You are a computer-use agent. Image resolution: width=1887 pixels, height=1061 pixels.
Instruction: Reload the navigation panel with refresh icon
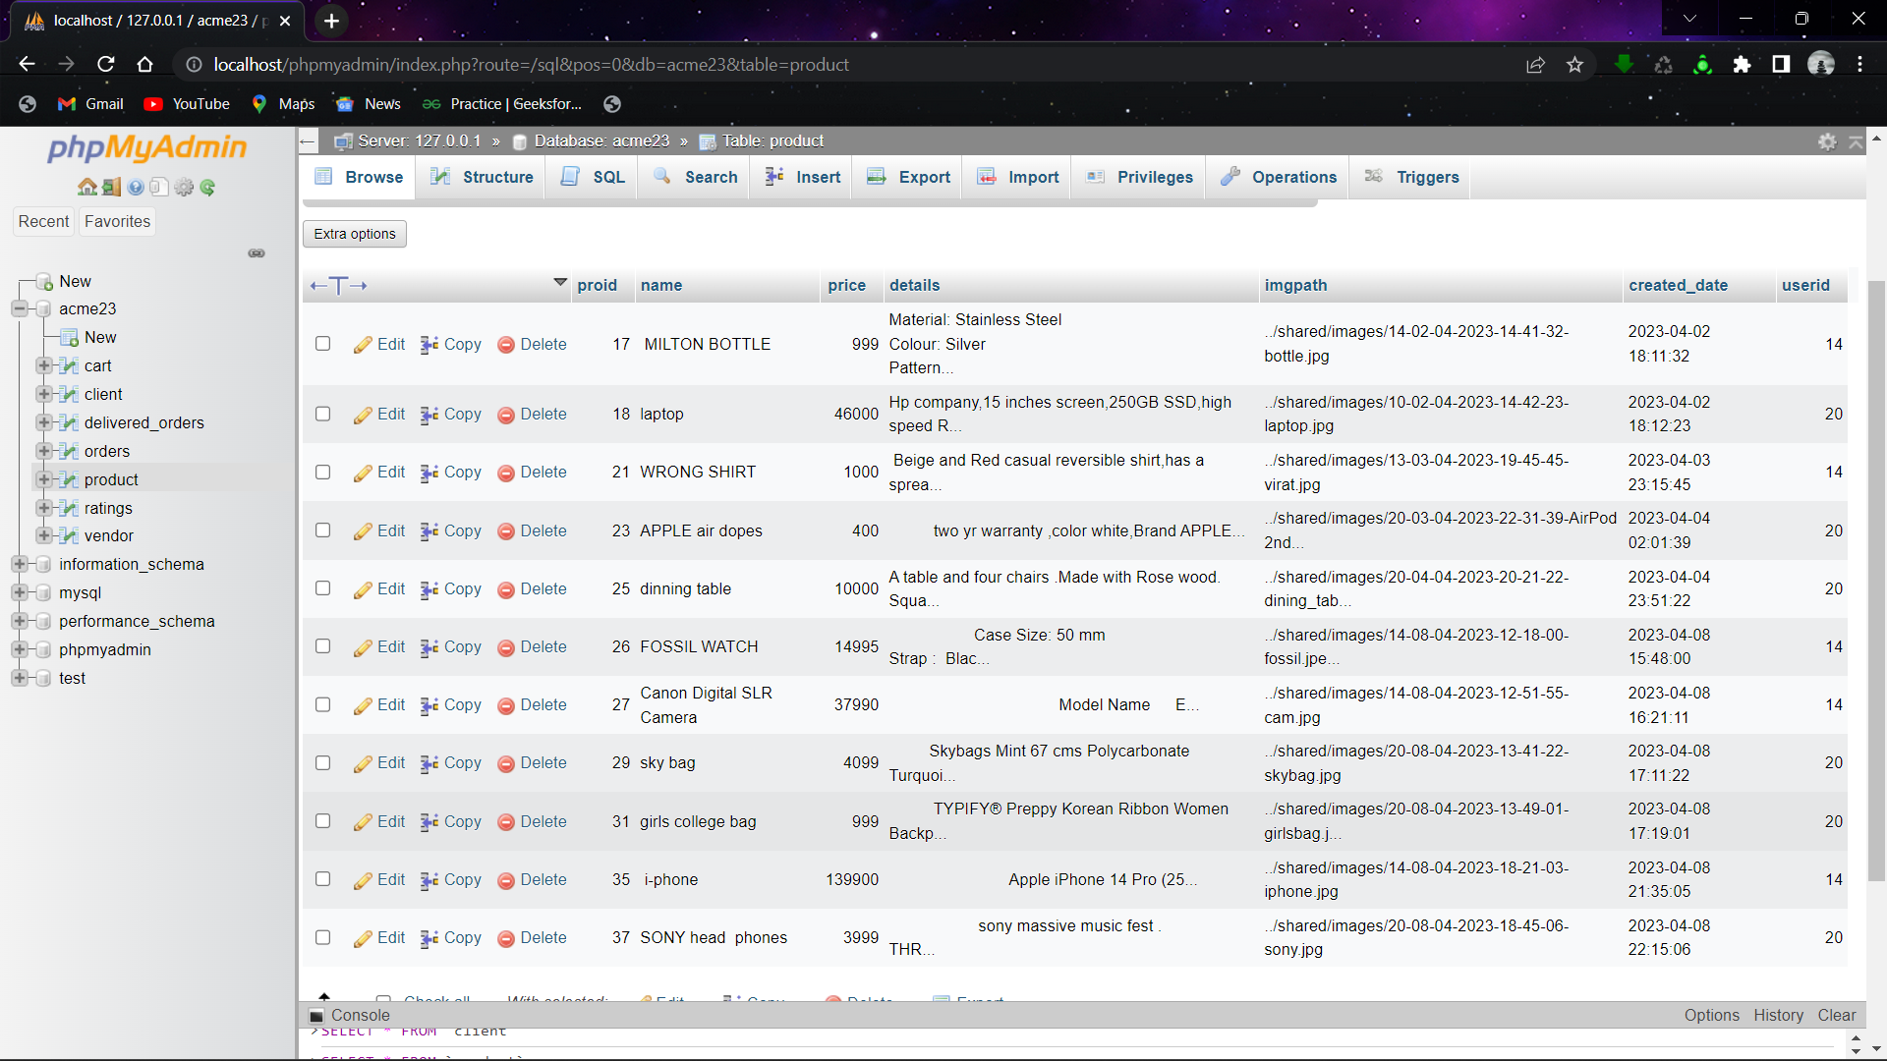tap(207, 187)
